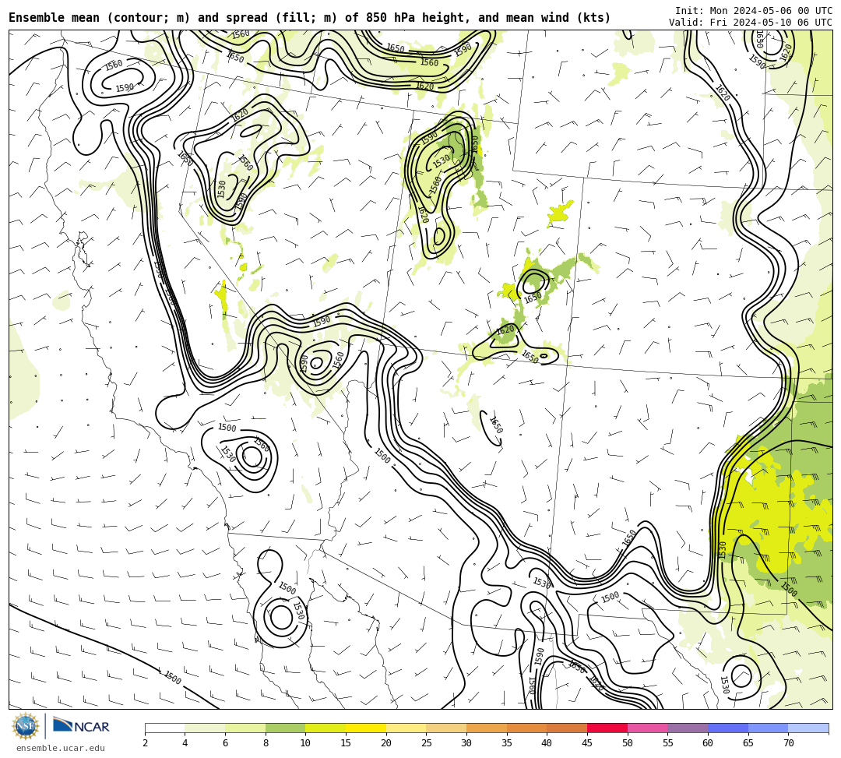This screenshot has width=841, height=758.
Task: Click the colorbar tick label 2
Action: pyautogui.click(x=145, y=743)
